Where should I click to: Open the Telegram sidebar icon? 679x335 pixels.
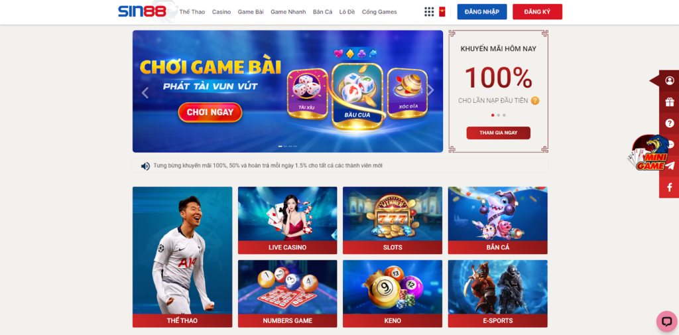click(670, 166)
